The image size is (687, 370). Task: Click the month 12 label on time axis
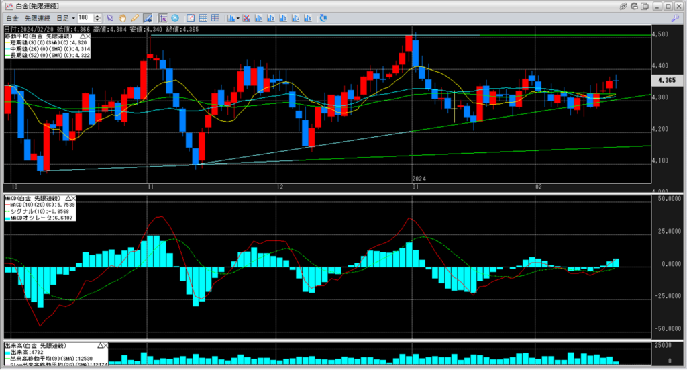pos(280,187)
